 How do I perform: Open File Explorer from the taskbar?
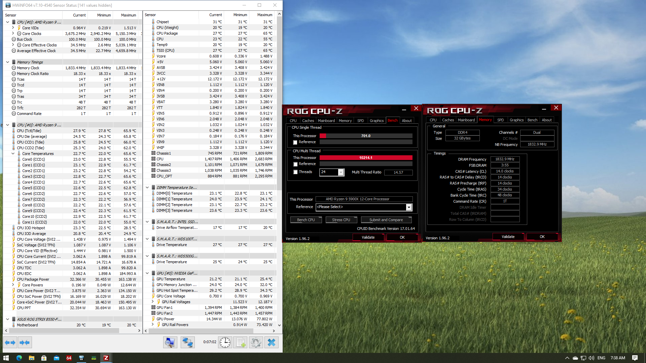(x=31, y=358)
